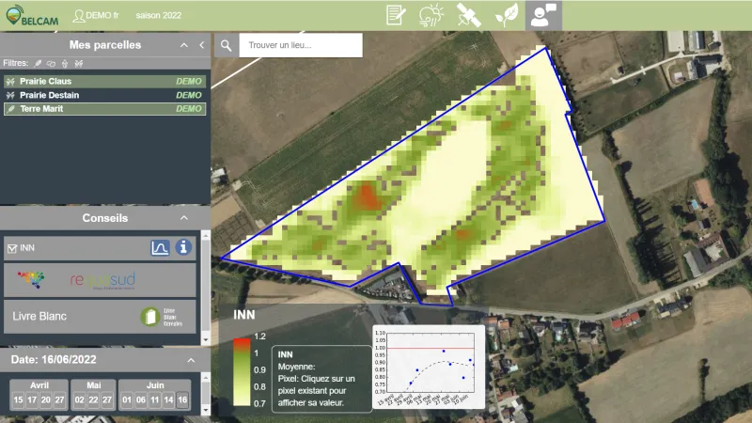Select the 22 Mai date button

coord(93,400)
